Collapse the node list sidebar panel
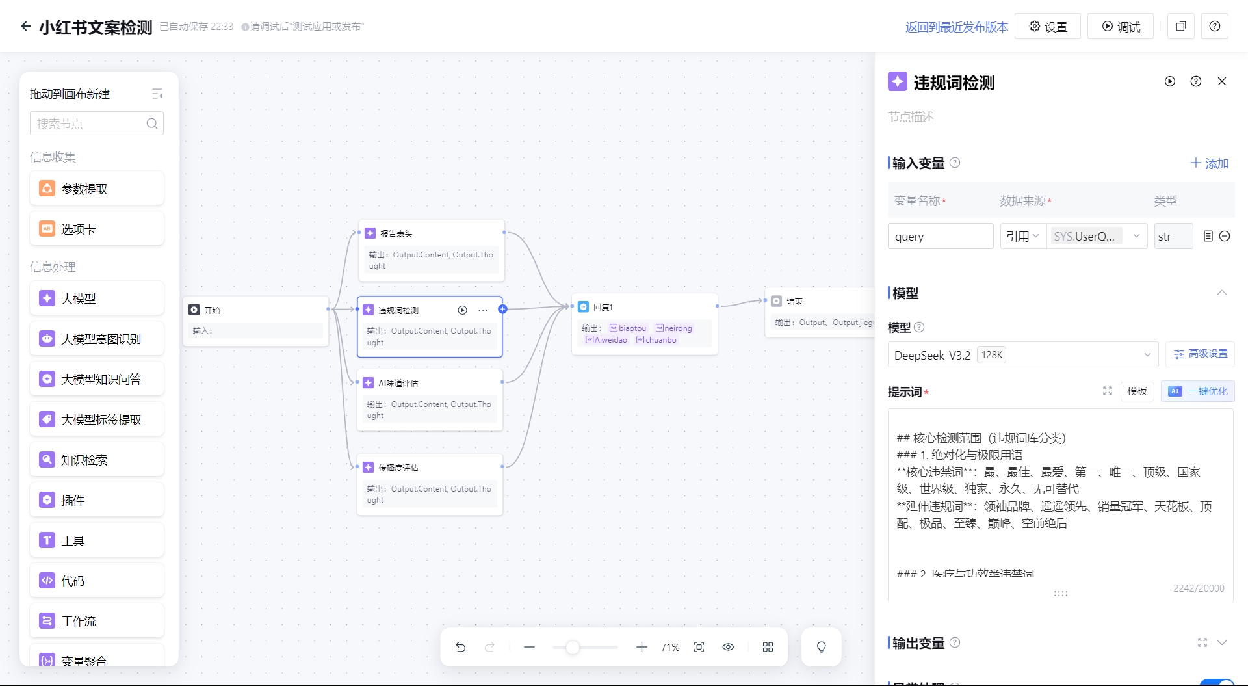This screenshot has width=1248, height=686. pos(157,94)
